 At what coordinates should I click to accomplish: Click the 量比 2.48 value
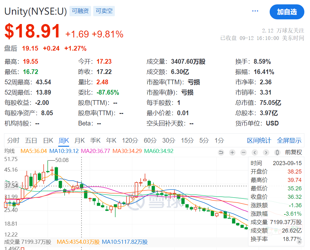click(102, 82)
